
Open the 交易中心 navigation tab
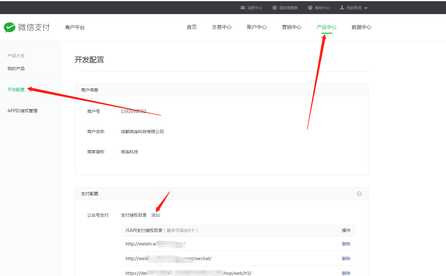(222, 27)
